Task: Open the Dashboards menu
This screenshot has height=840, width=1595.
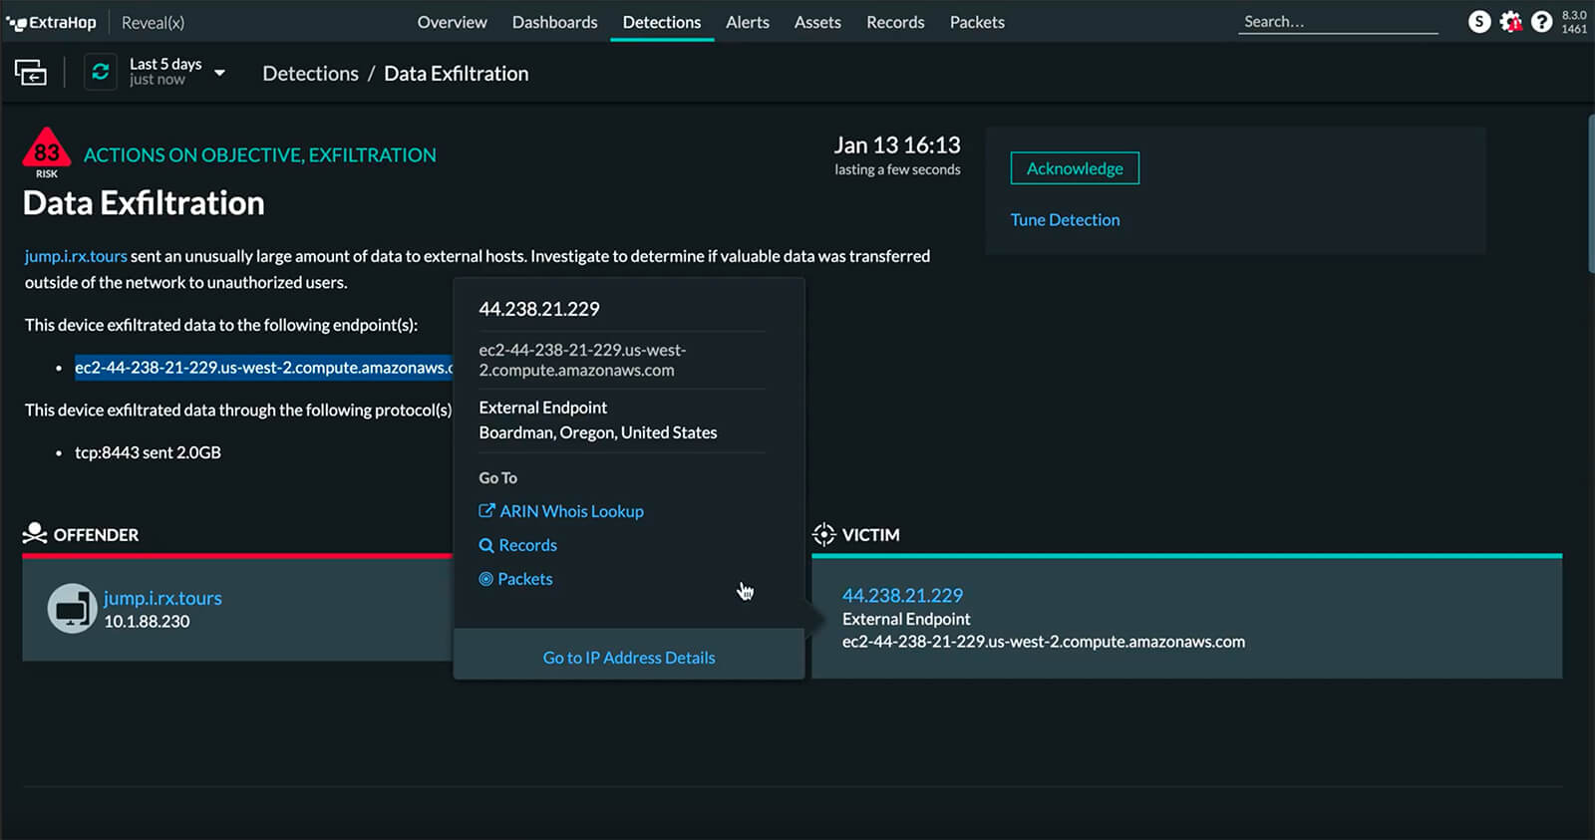Action: 554,22
